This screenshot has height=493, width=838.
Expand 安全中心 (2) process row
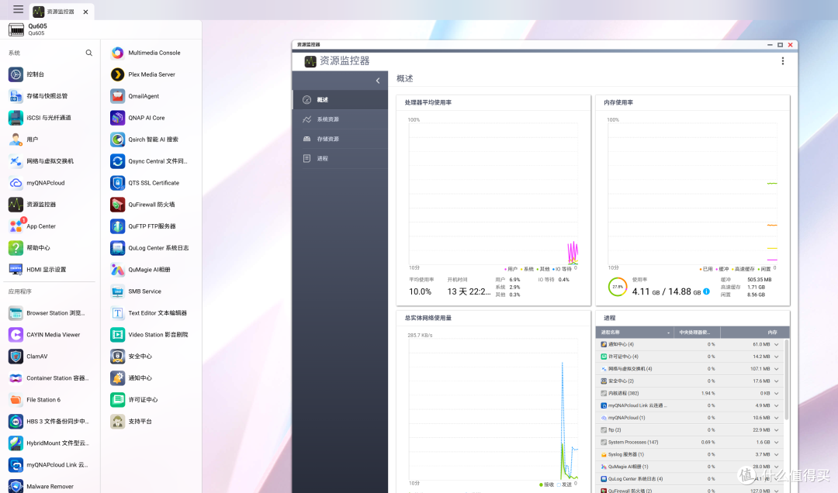pos(777,381)
